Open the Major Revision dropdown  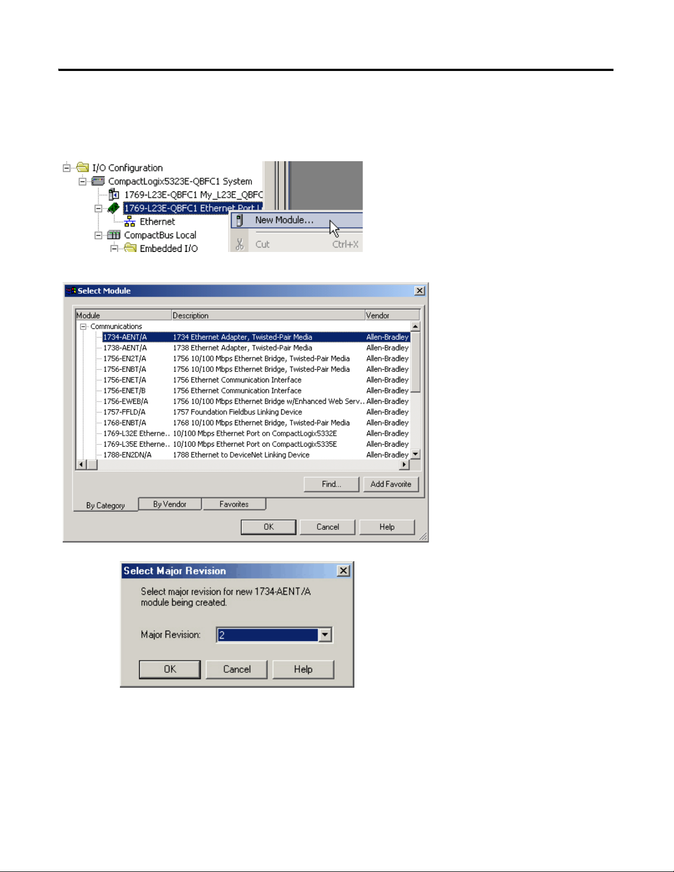tap(325, 635)
